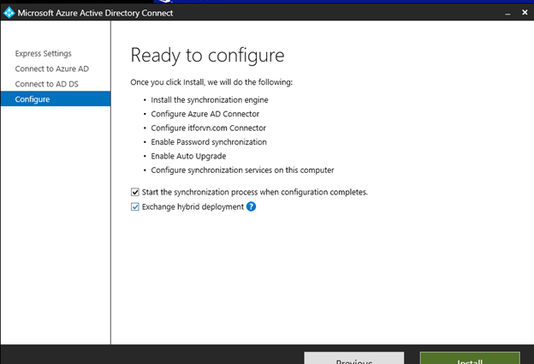
Task: Uncheck the Exchange hybrid deployment checkbox
Action: pos(135,206)
